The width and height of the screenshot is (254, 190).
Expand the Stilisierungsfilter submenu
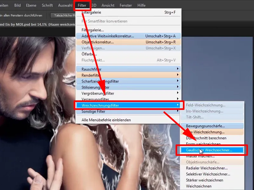pos(128,87)
